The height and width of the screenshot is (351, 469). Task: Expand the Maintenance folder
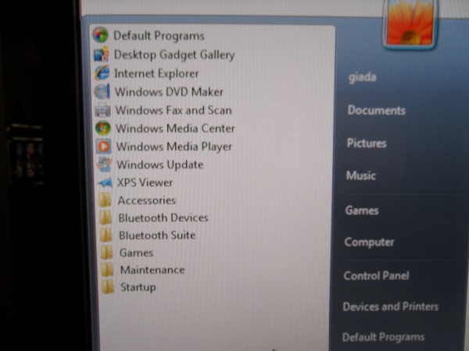click(152, 270)
